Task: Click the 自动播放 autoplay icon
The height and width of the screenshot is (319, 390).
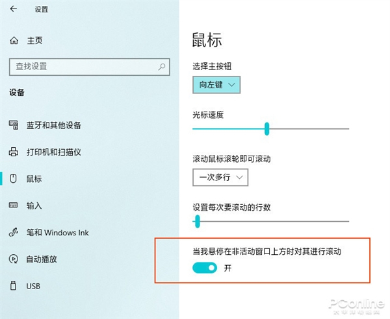Action: pyautogui.click(x=14, y=259)
